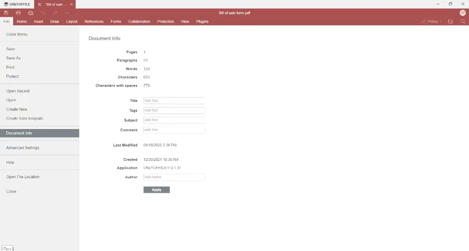Click the three-dots more options icon
Image resolution: width=469 pixels, height=251 pixels.
point(67,13)
